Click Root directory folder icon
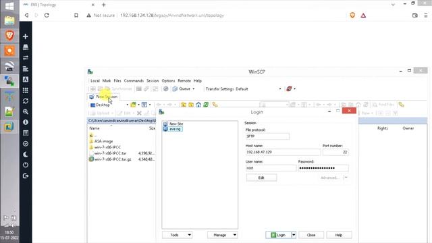Viewport: 432px width, 243px height. click(191, 105)
